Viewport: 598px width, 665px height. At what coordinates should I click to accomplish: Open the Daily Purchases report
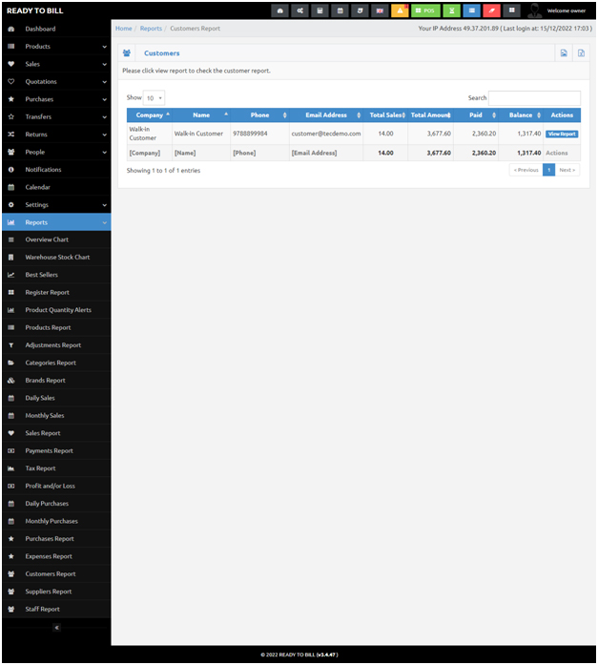tap(56, 504)
